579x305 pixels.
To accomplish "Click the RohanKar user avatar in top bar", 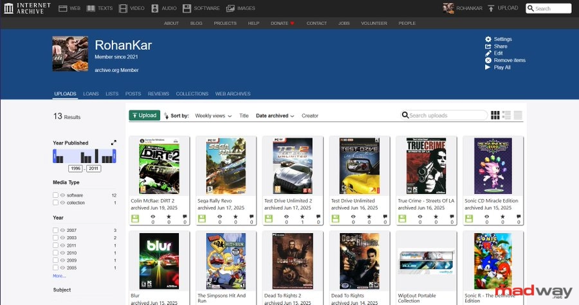I will tap(448, 8).
